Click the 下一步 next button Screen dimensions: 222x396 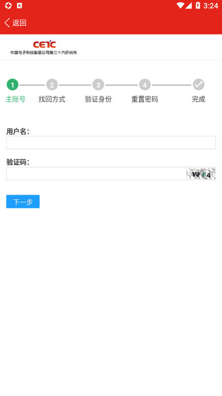click(x=23, y=201)
